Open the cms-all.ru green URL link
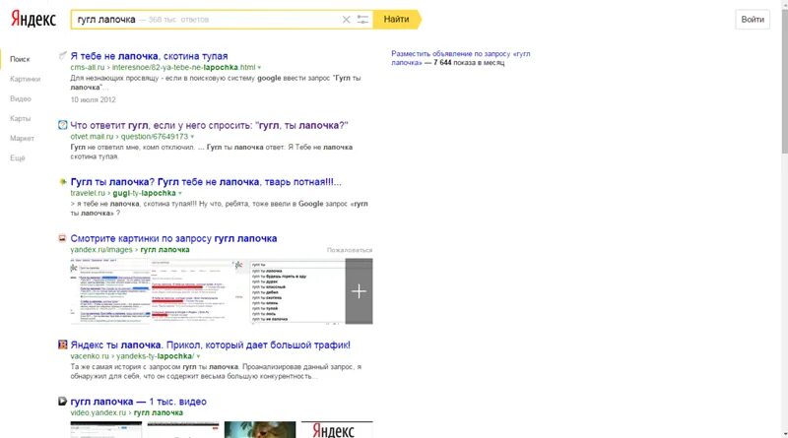This screenshot has height=438, width=788. tap(163, 67)
